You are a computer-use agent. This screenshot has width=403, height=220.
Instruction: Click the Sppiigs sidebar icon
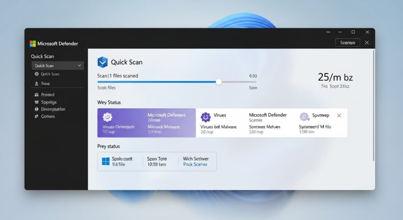pyautogui.click(x=37, y=102)
